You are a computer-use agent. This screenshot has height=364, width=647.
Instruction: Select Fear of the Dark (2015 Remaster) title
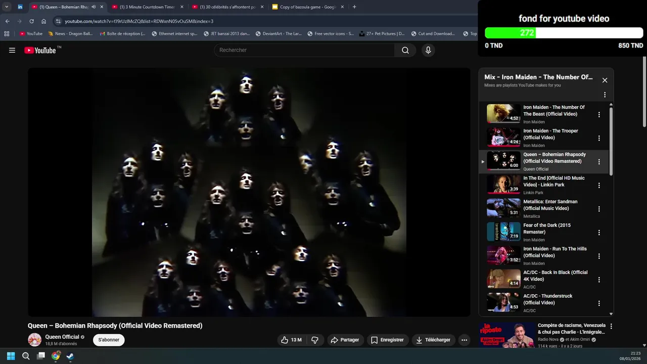[547, 229]
